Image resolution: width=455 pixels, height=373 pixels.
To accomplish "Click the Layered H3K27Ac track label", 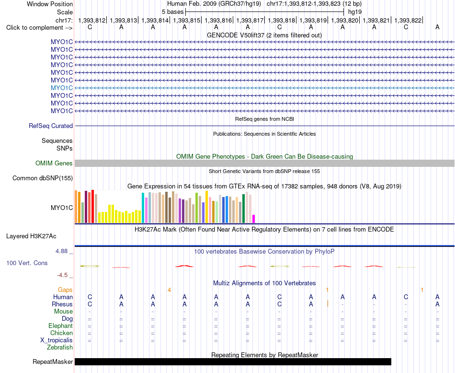I will point(31,236).
